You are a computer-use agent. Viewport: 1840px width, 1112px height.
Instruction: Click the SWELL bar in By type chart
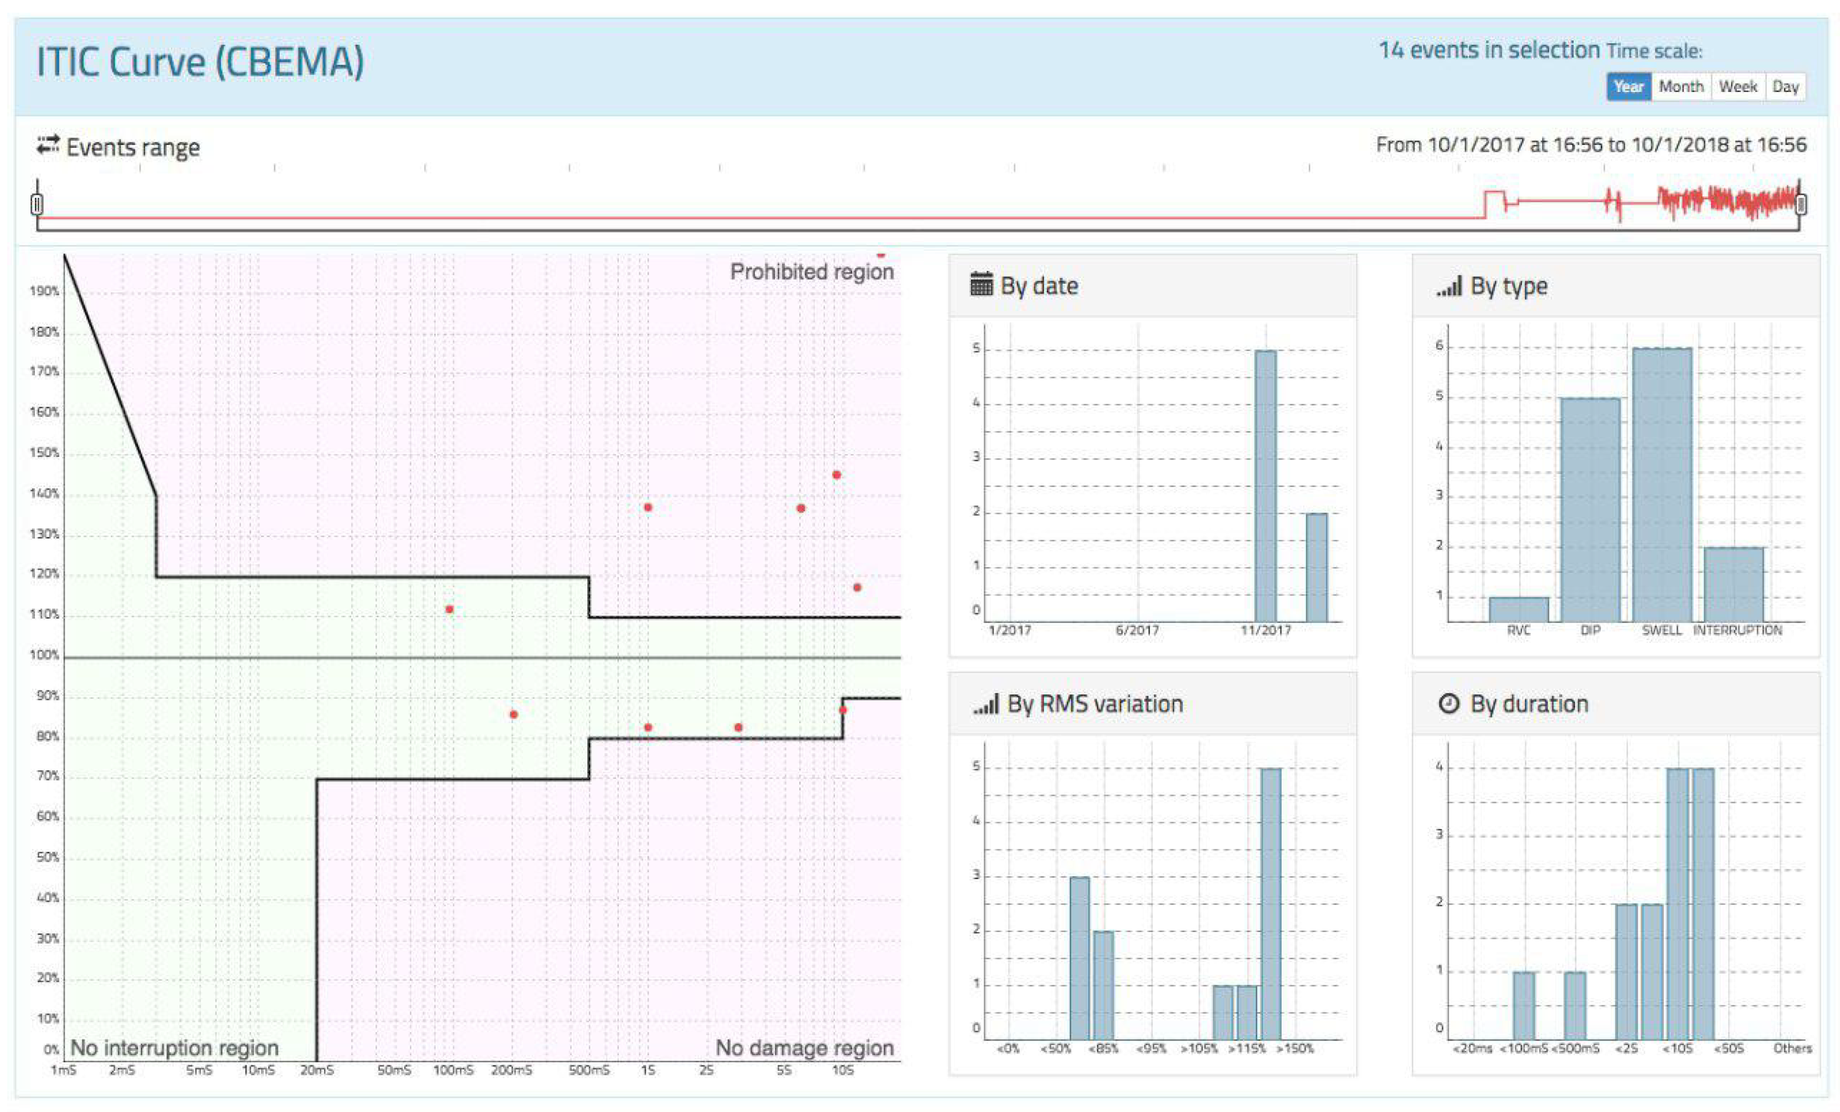[1662, 486]
